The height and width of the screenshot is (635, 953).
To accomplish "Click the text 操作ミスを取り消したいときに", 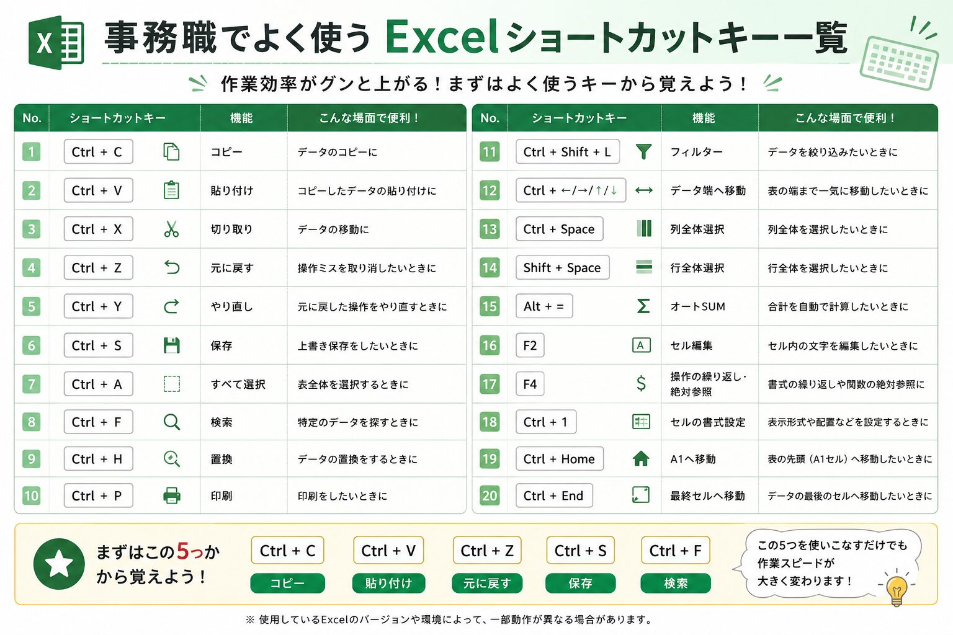I will (367, 268).
